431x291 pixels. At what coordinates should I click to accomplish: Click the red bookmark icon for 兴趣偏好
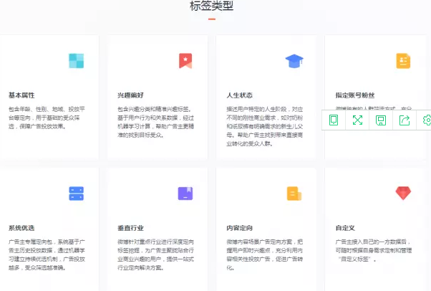tap(185, 61)
